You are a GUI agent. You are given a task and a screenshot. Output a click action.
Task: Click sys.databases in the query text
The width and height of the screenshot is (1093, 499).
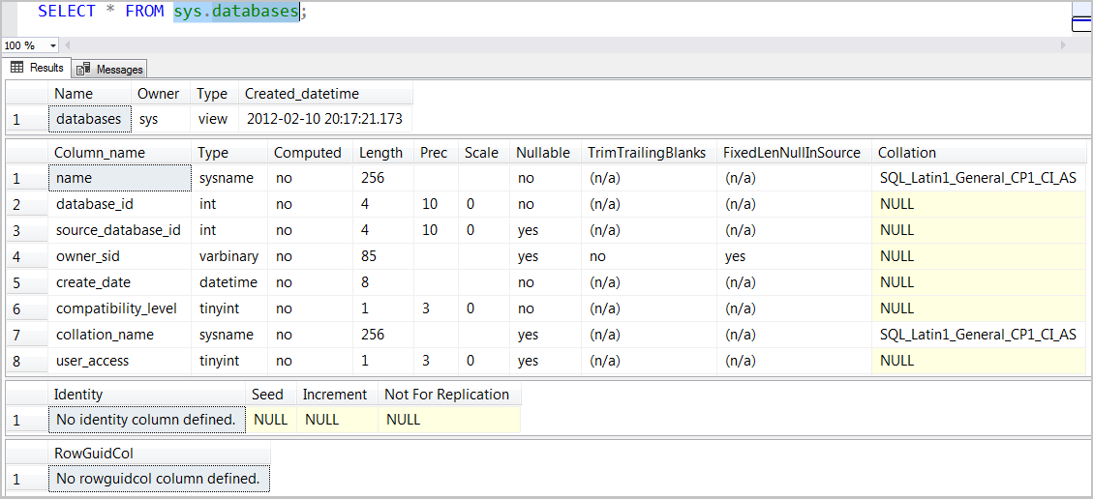(235, 12)
